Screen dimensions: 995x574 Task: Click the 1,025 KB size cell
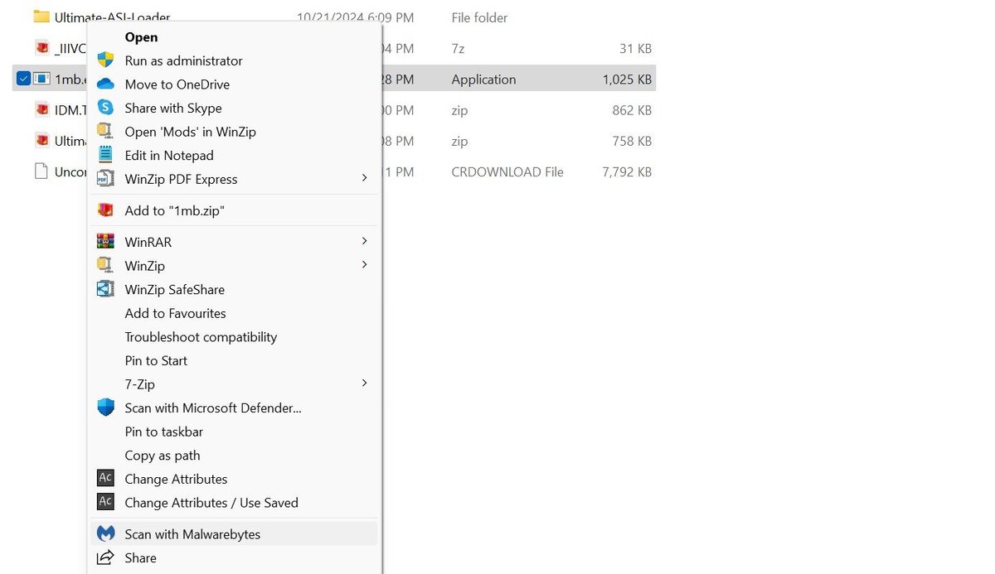tap(627, 80)
